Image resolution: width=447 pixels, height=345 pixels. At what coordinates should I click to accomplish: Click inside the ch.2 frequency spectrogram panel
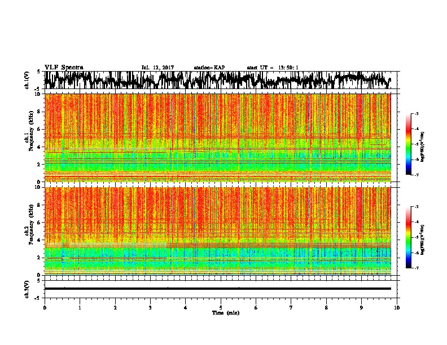[218, 231]
